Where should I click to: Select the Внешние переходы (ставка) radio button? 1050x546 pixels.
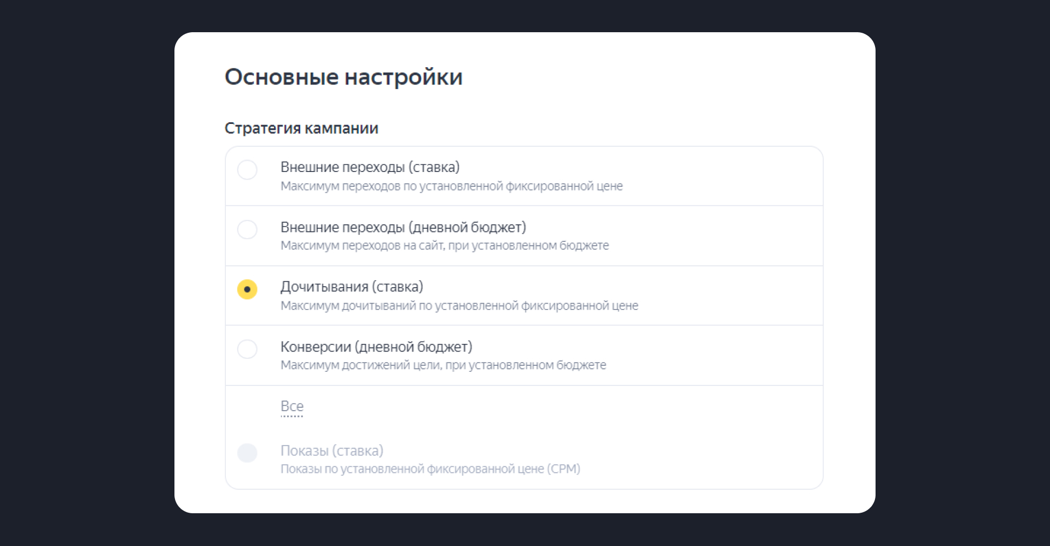coord(247,170)
